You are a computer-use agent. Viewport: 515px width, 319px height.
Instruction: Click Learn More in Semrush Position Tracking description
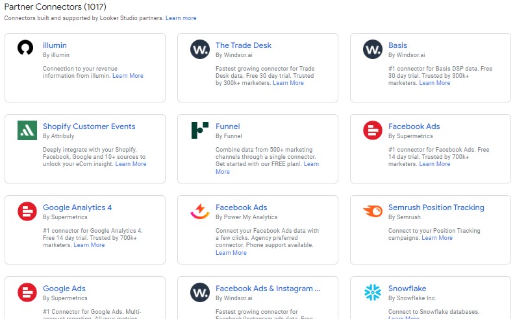(437, 238)
